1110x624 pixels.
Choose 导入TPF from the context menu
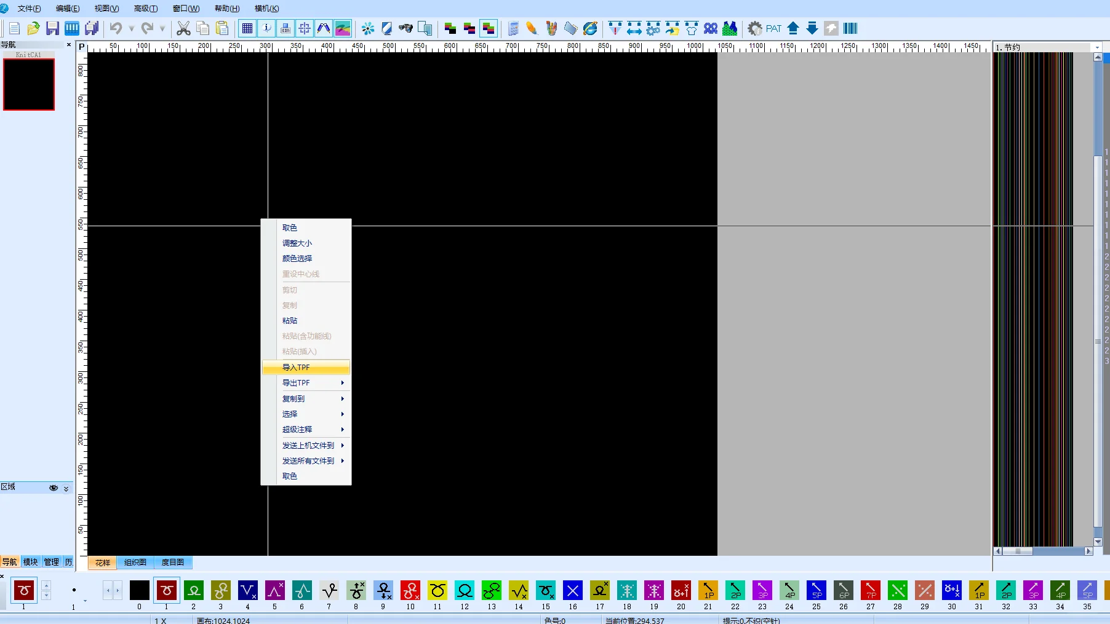(x=306, y=367)
